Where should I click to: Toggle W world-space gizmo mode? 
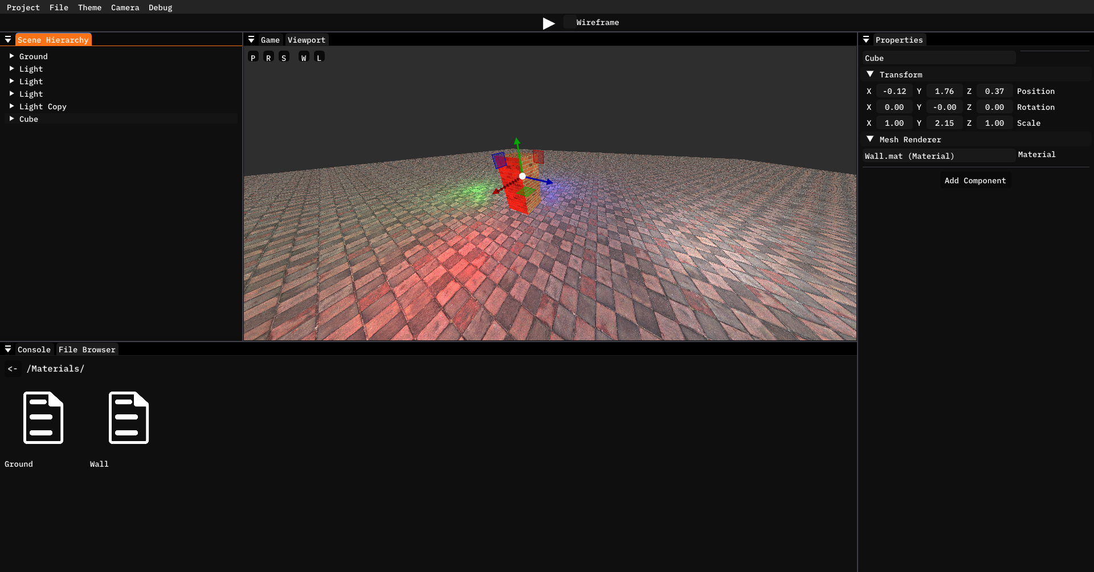point(304,57)
